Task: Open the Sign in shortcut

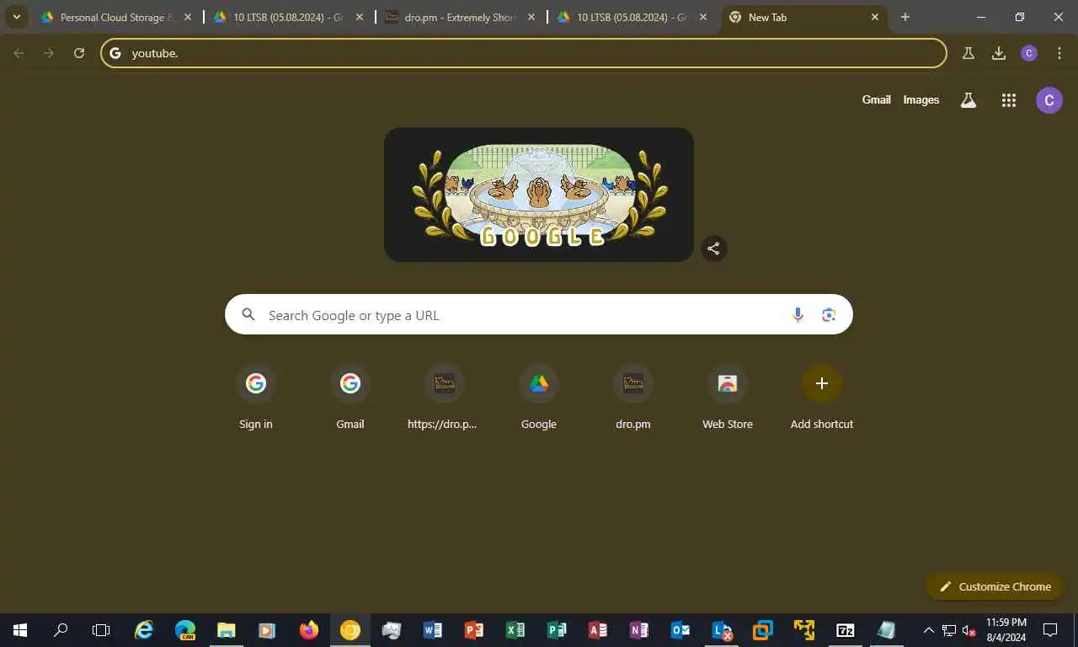Action: click(256, 398)
